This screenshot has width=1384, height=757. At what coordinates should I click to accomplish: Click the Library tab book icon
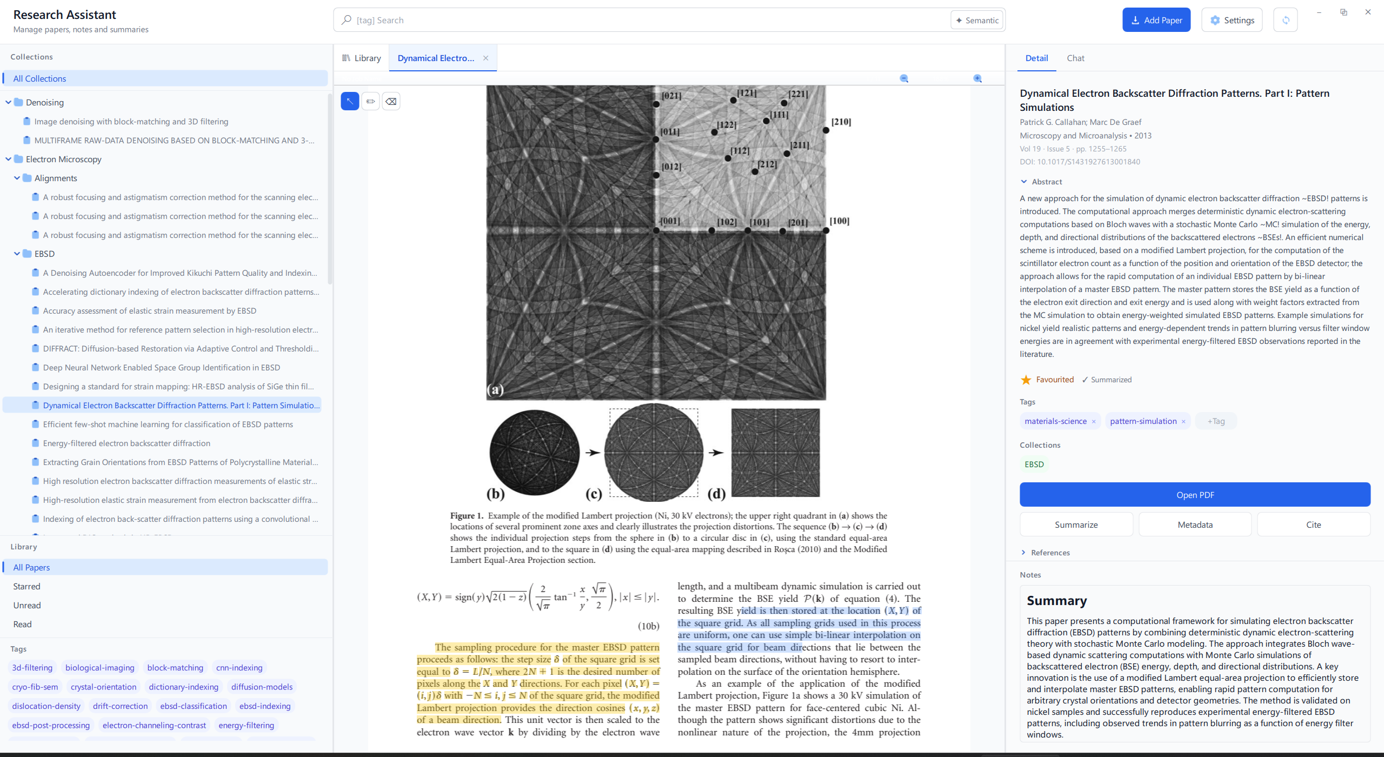(346, 58)
